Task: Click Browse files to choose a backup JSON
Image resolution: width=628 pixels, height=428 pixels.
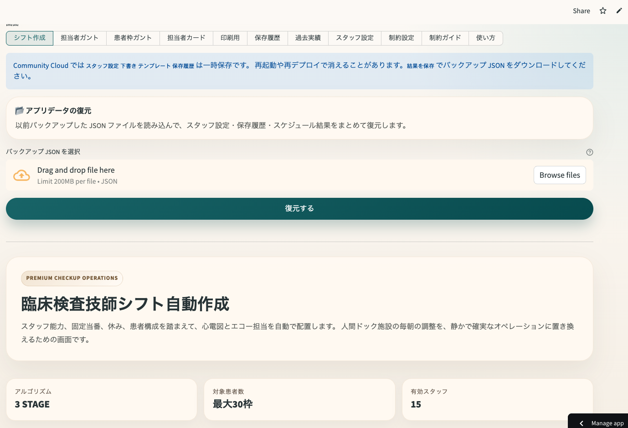Action: [560, 175]
